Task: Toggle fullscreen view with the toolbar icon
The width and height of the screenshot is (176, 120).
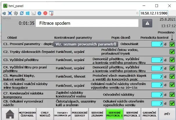Action: pos(10,13)
